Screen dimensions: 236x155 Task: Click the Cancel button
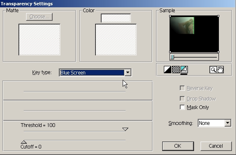click(x=216, y=146)
